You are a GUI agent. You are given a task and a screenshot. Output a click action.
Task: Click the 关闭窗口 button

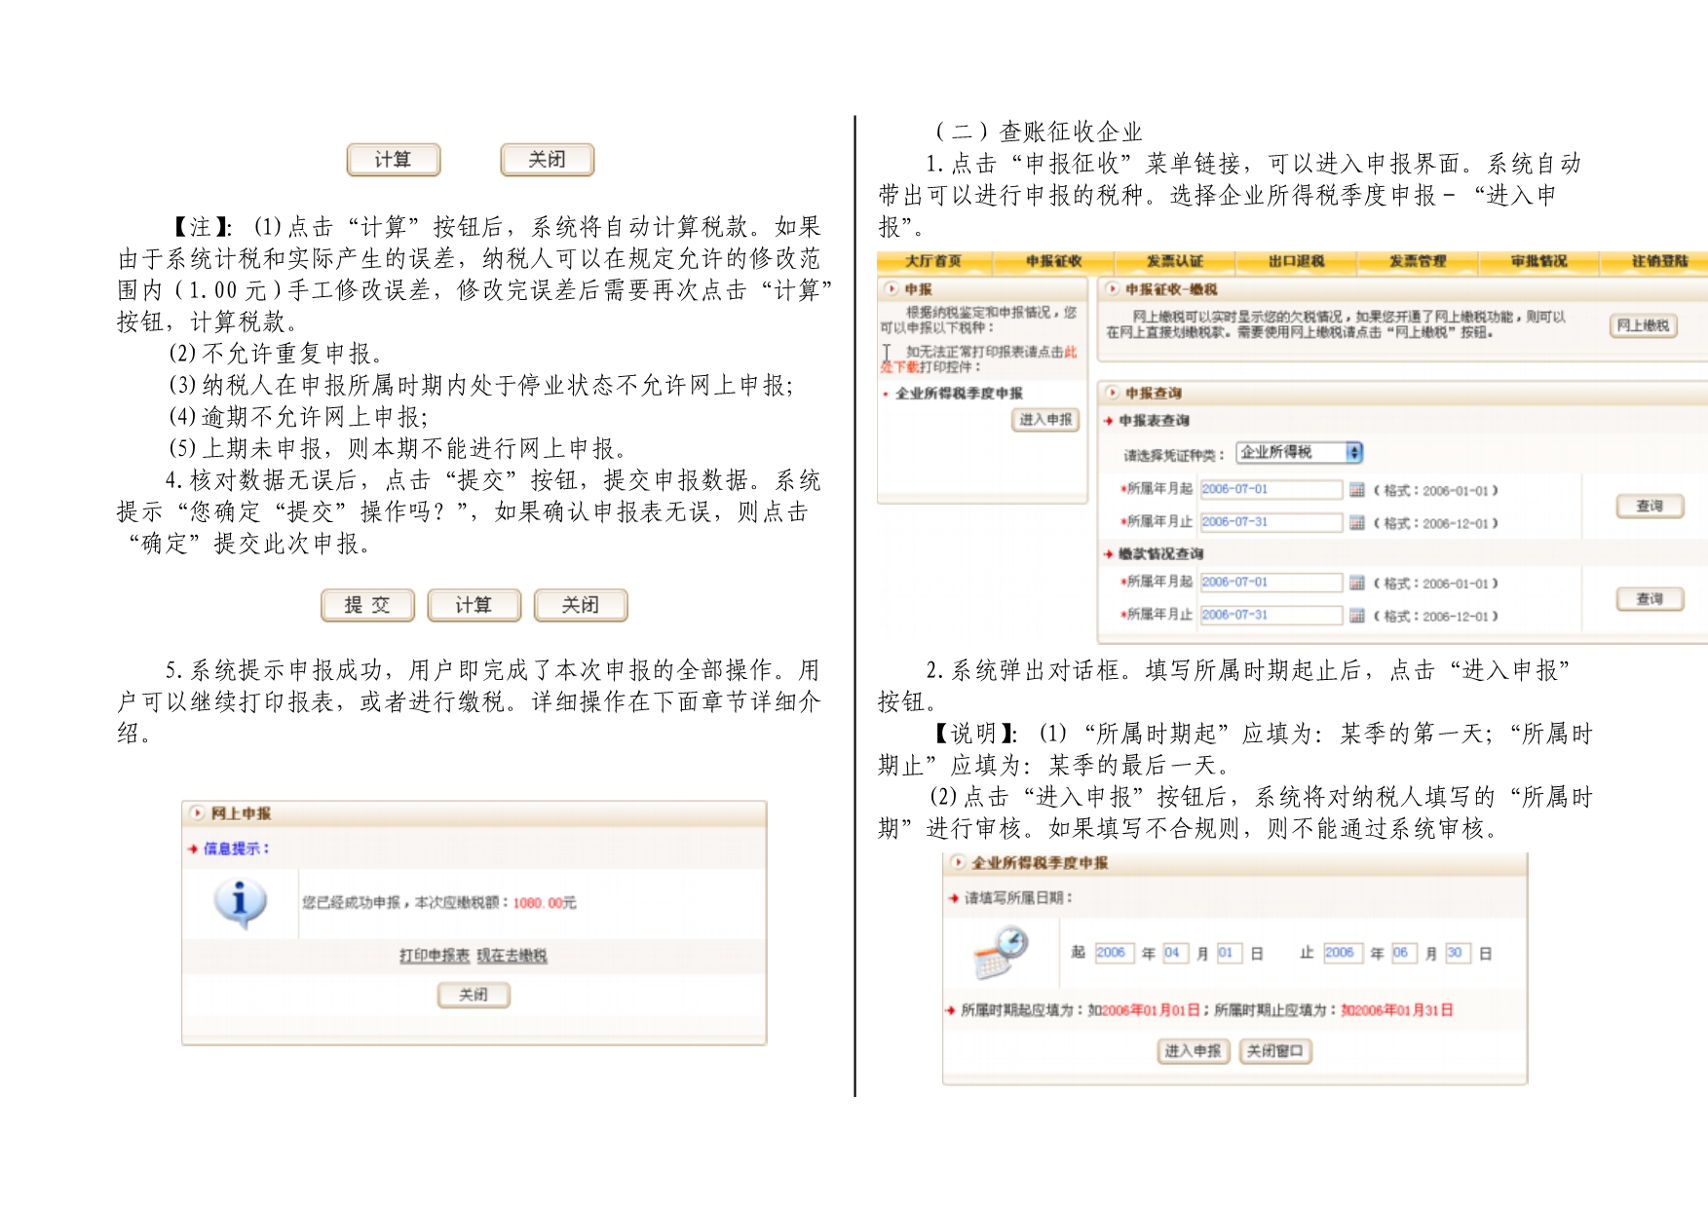click(x=1275, y=1051)
